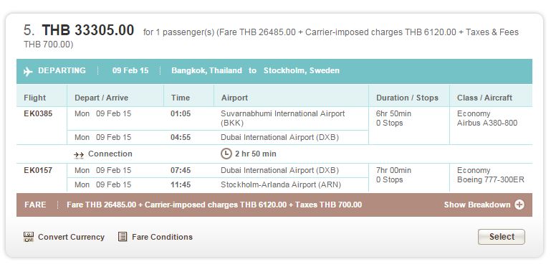Click the Convert Currency calculator icon
The height and width of the screenshot is (267, 551).
click(29, 237)
